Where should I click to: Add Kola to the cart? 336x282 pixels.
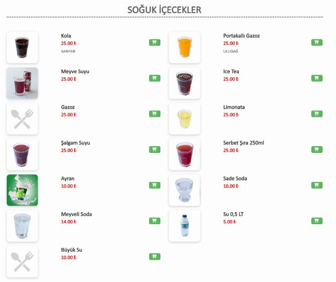click(x=155, y=43)
